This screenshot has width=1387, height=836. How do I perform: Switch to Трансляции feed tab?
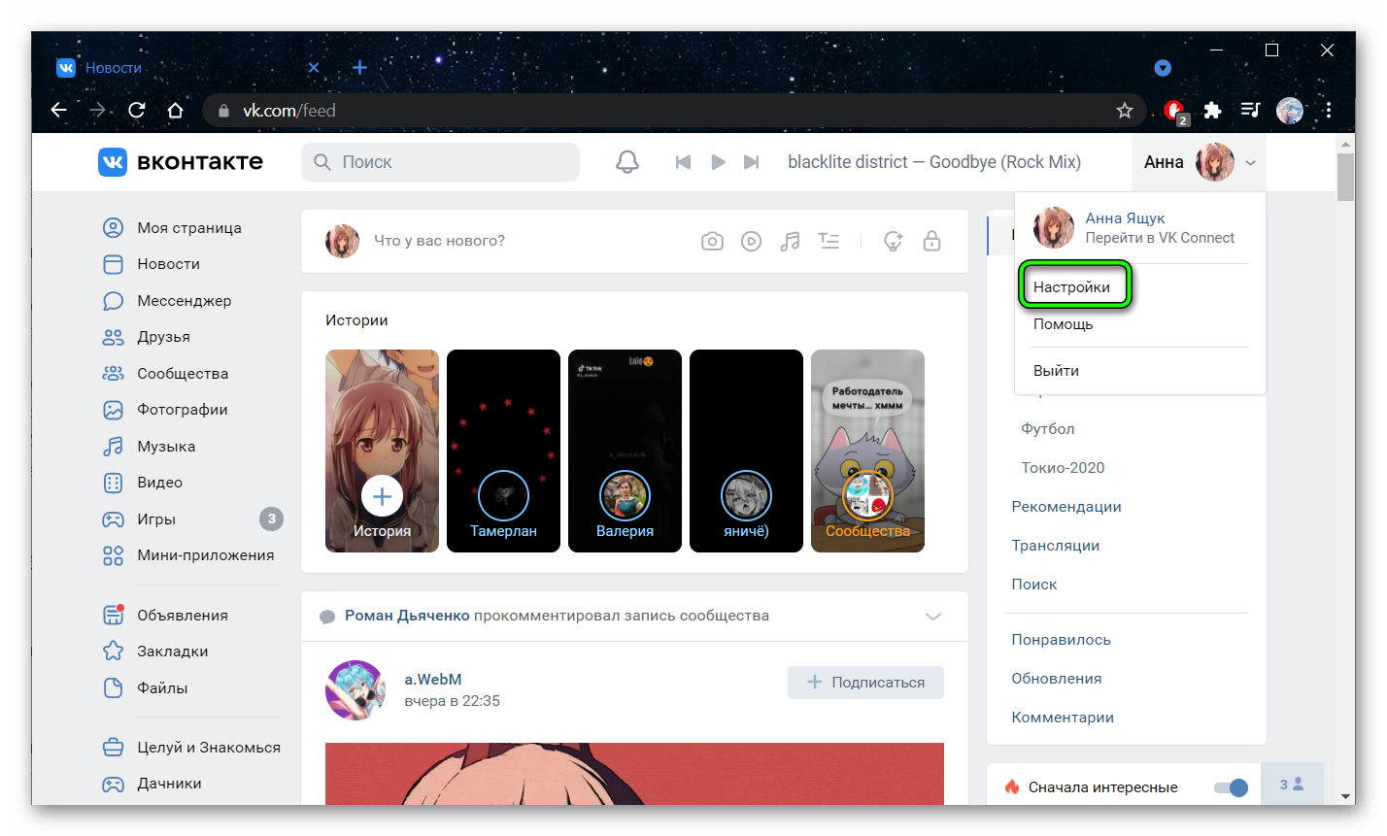click(x=1055, y=546)
